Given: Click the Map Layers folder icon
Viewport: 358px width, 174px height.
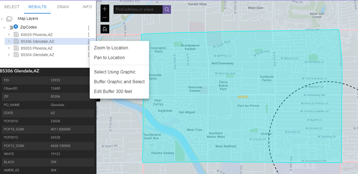Looking at the screenshot, I should tap(9, 19).
